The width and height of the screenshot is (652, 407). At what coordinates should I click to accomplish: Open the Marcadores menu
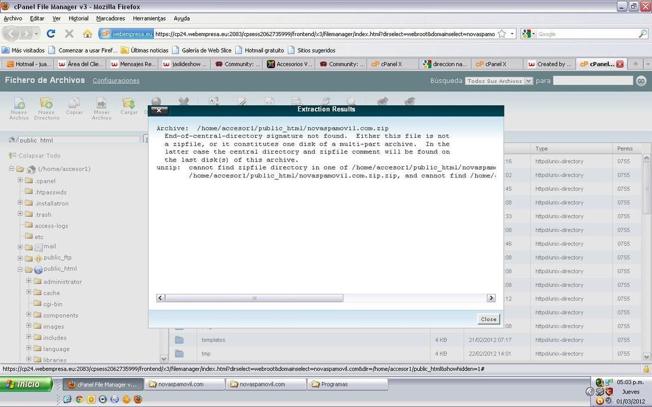coord(111,18)
